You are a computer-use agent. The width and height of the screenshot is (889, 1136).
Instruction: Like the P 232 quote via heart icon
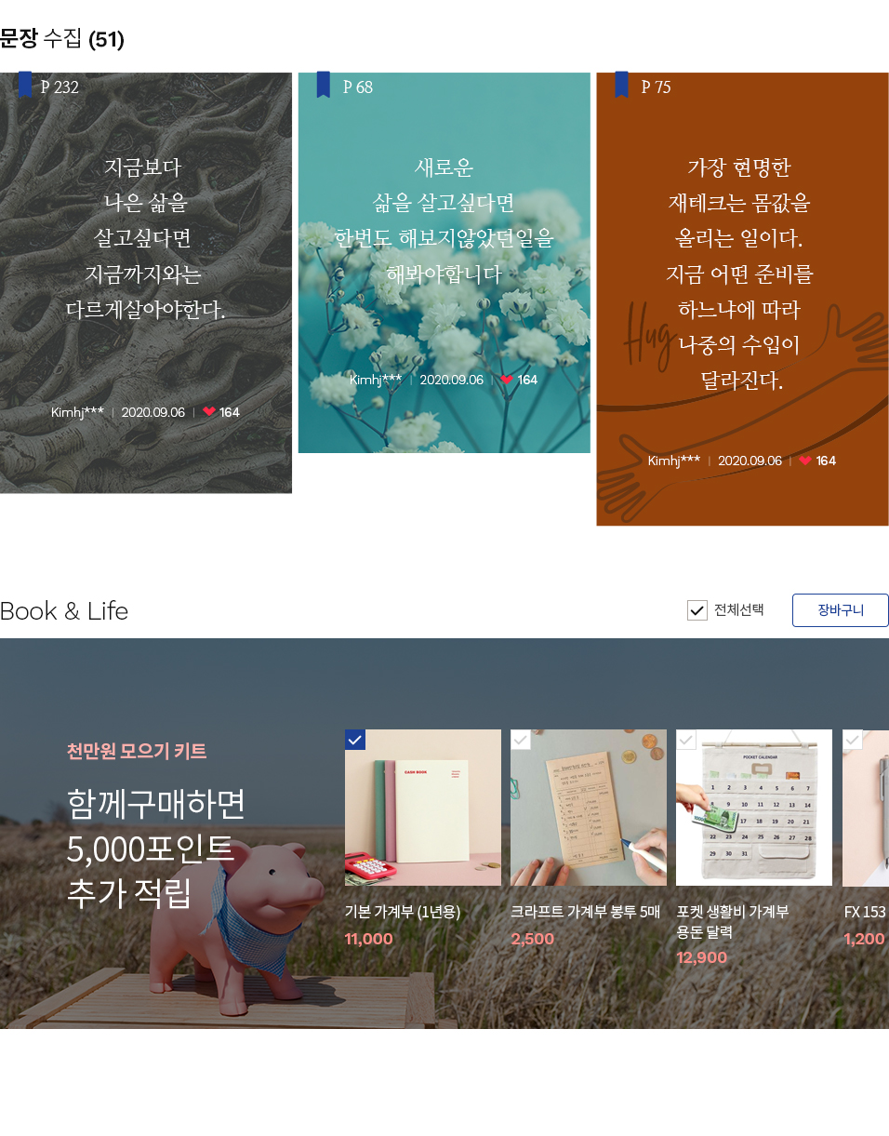tap(209, 412)
